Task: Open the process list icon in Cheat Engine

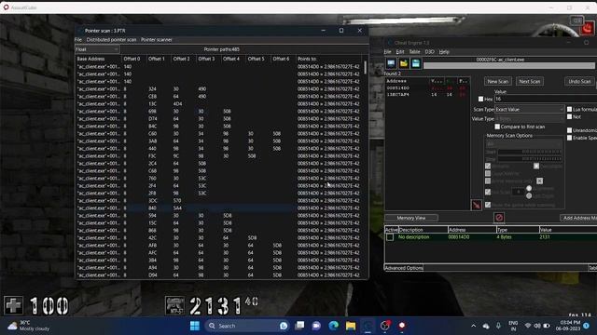Action: (x=391, y=63)
